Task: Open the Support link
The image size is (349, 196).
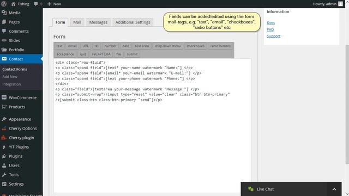Action: [274, 36]
